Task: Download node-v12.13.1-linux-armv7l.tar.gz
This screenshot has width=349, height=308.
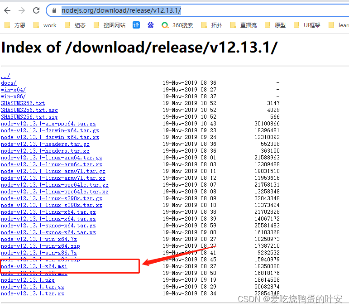Action: 53,171
